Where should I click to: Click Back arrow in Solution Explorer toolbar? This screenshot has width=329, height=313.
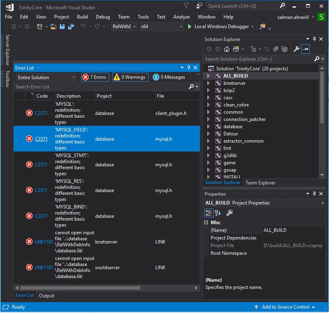(209, 49)
